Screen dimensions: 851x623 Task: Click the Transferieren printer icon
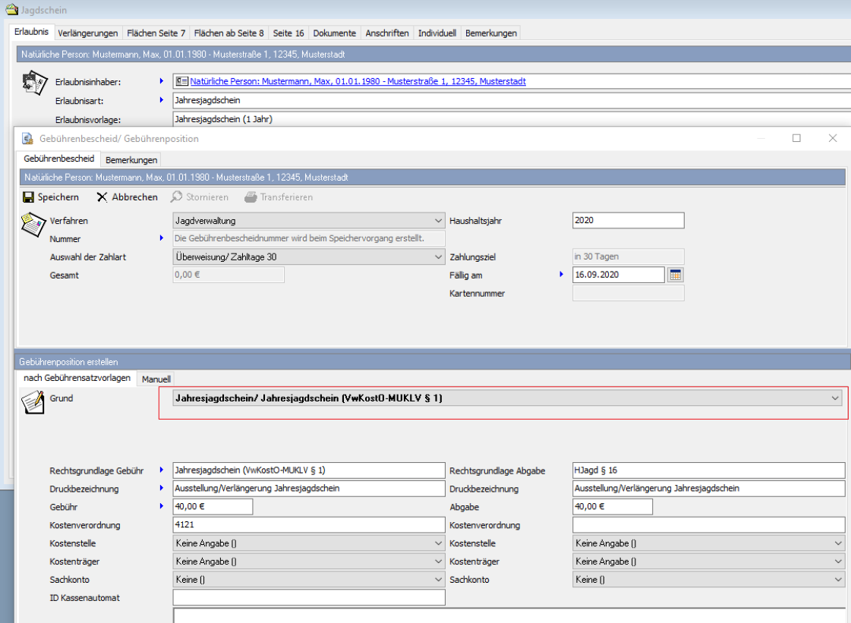[x=251, y=197]
